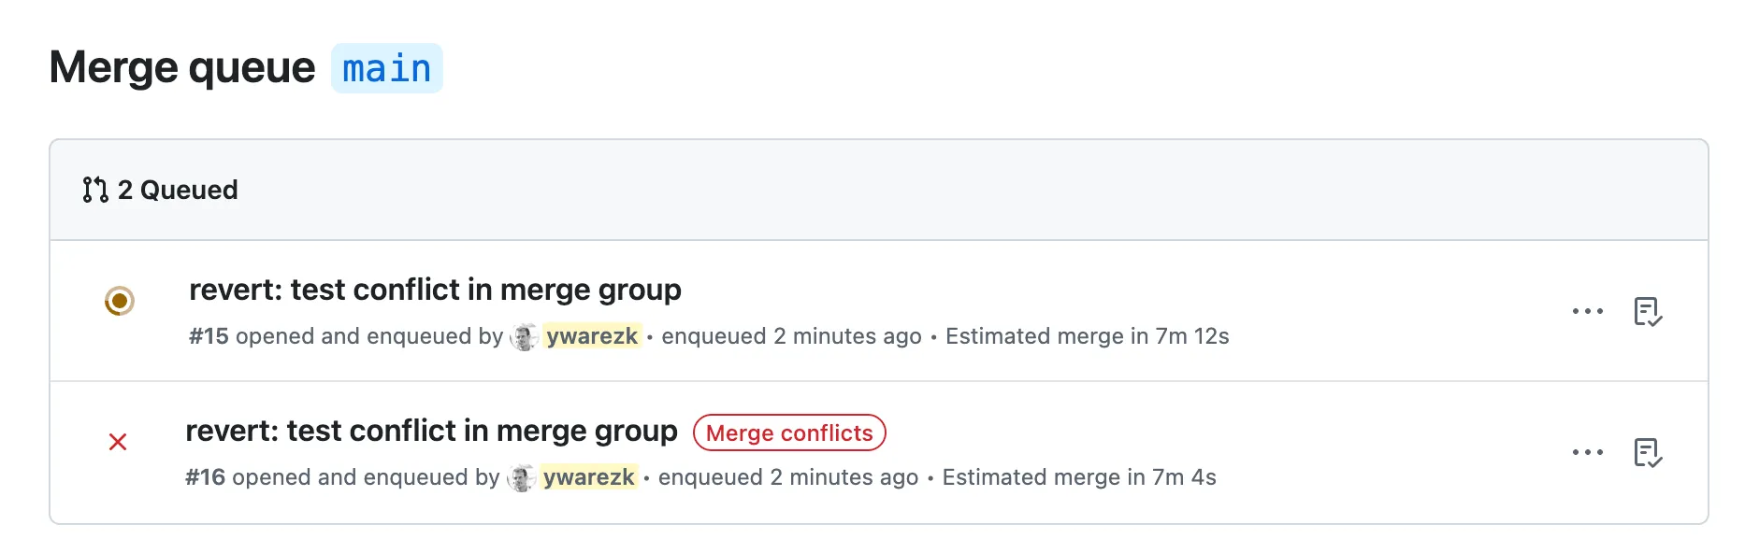The image size is (1745, 553).
Task: Open PR #16 titled revert: test conflict
Action: tap(433, 431)
